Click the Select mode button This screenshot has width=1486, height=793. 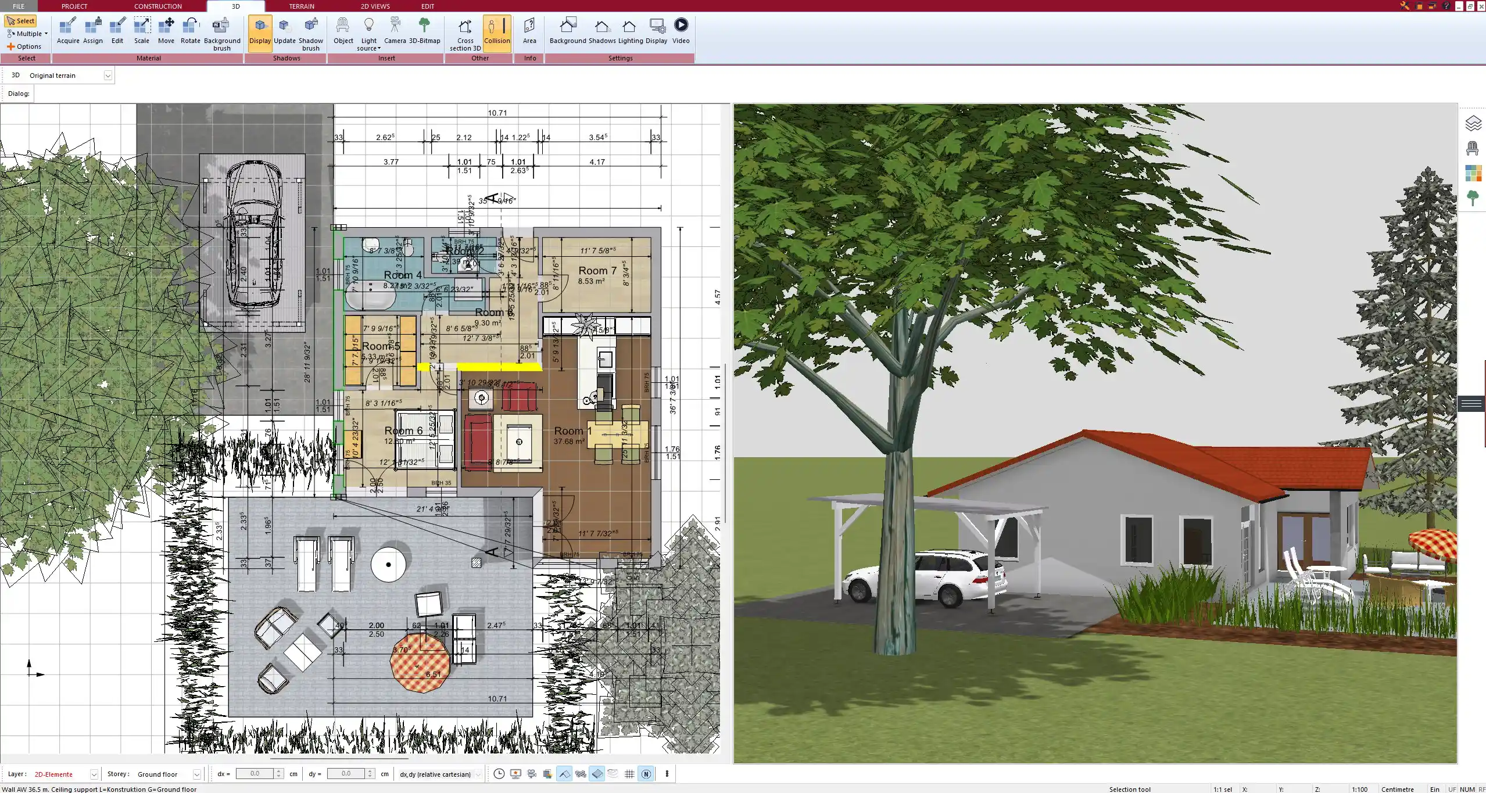click(21, 21)
